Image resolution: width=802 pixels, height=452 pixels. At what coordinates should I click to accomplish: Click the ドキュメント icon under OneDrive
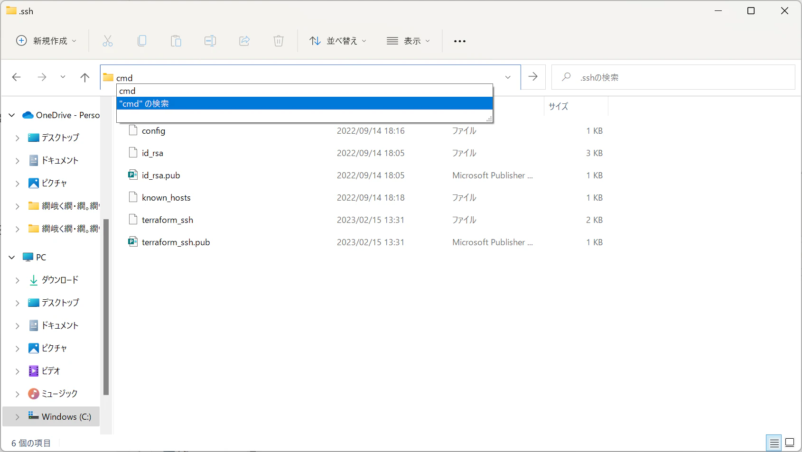click(x=33, y=160)
